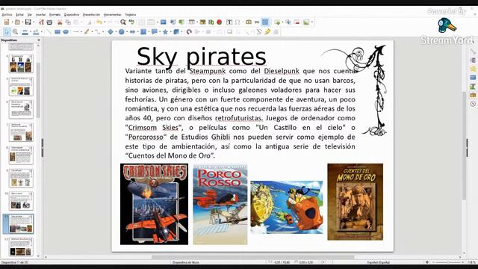Expand the Basic Shapes dropdown arrow

click(116, 31)
